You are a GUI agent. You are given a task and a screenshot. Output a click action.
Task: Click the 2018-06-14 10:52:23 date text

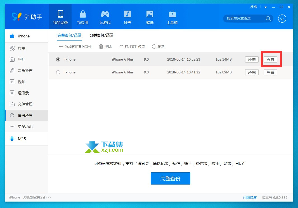[184, 59]
